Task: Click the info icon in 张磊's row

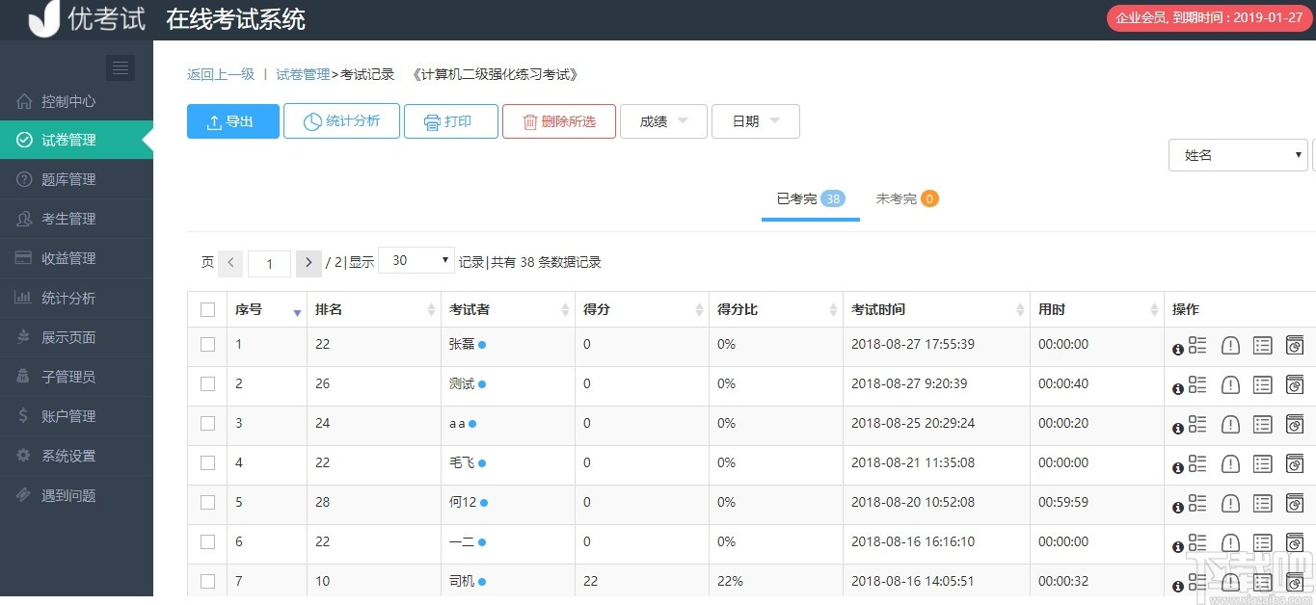Action: 1178,350
